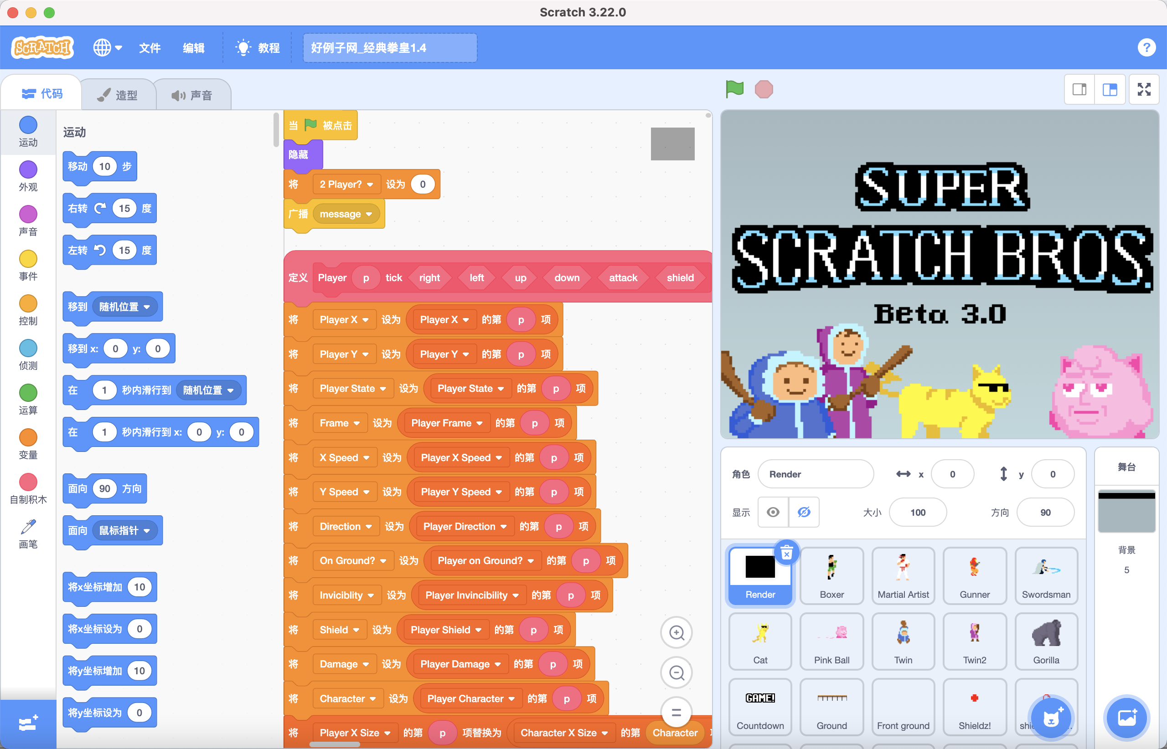Select the Sound block category
The width and height of the screenshot is (1167, 749).
[28, 221]
